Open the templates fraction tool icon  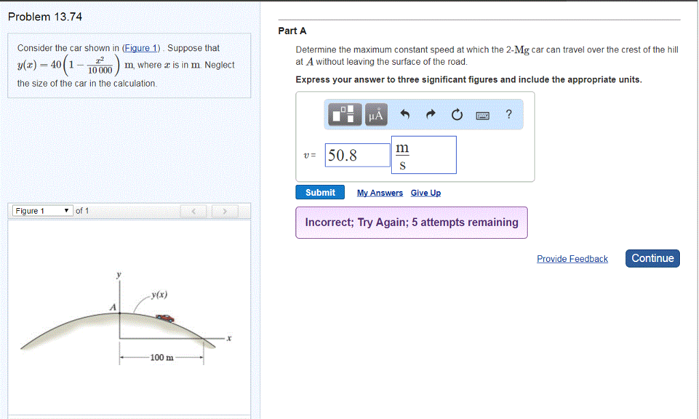pos(345,115)
